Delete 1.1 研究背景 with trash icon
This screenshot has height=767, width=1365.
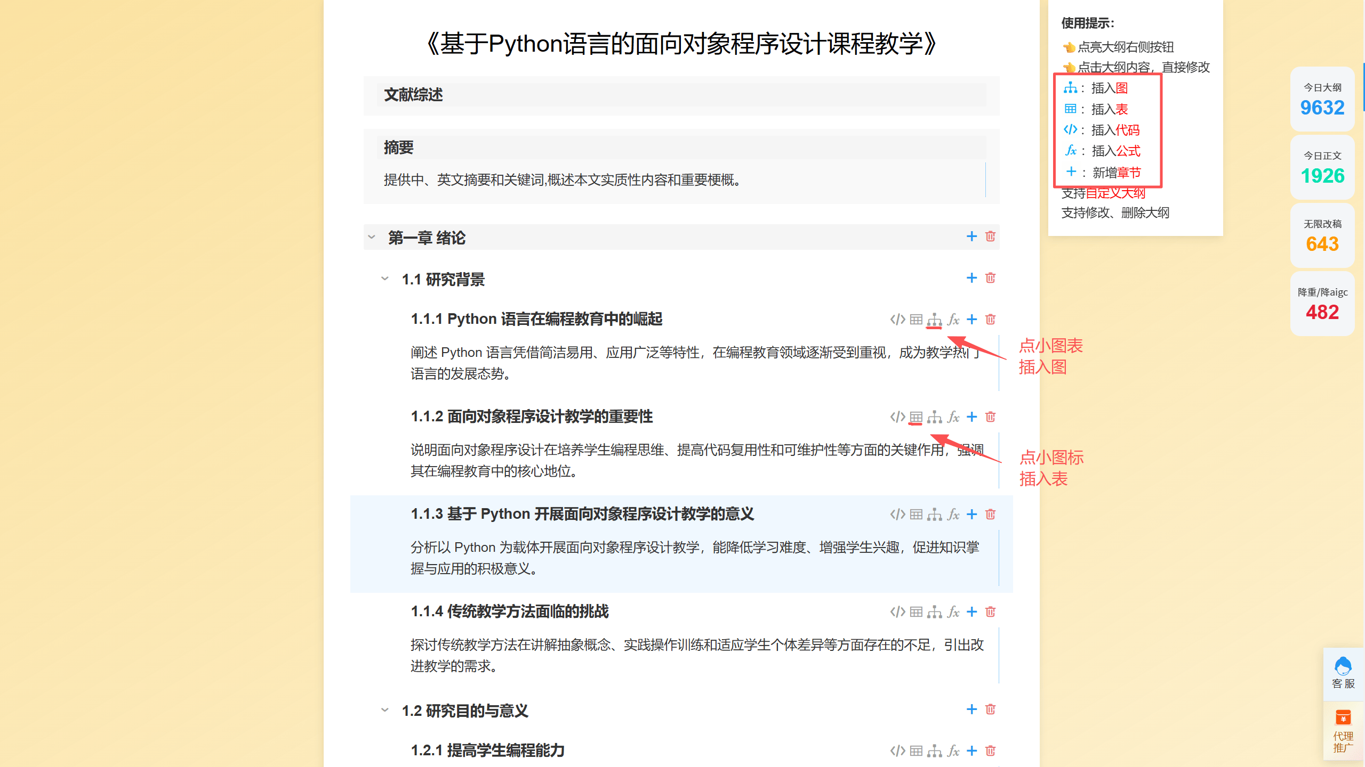(x=990, y=278)
